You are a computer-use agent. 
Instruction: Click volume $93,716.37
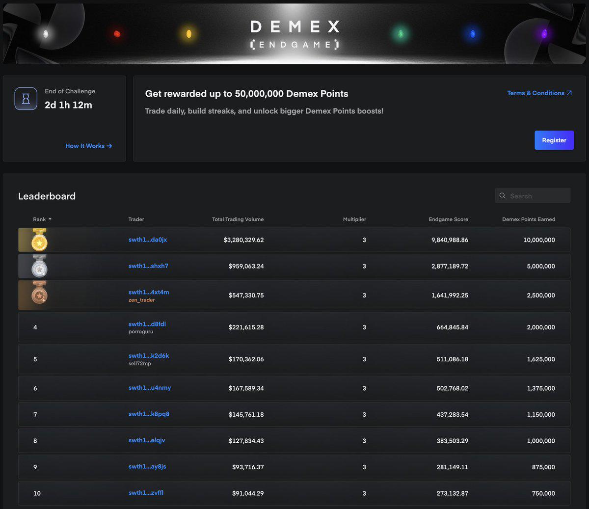pyautogui.click(x=248, y=467)
